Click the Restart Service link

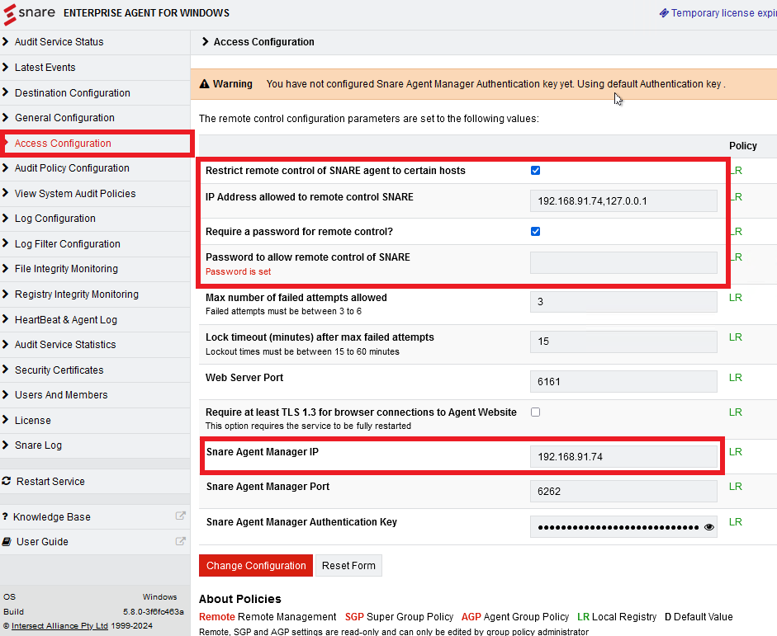tap(50, 482)
